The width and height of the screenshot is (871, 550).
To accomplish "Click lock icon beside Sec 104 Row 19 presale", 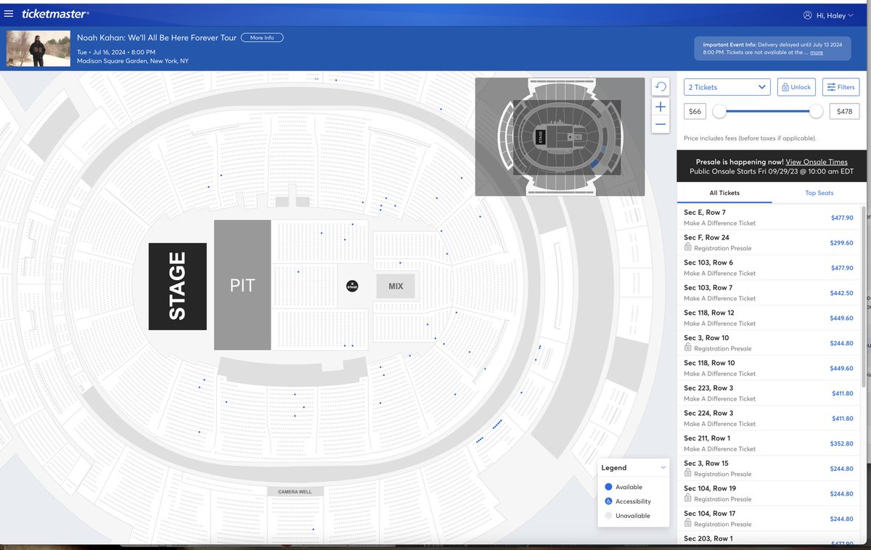I will (x=687, y=498).
